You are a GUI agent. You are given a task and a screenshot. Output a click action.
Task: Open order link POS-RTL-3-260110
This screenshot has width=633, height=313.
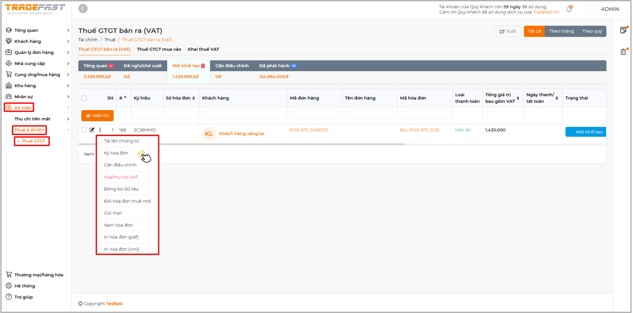[x=309, y=130]
